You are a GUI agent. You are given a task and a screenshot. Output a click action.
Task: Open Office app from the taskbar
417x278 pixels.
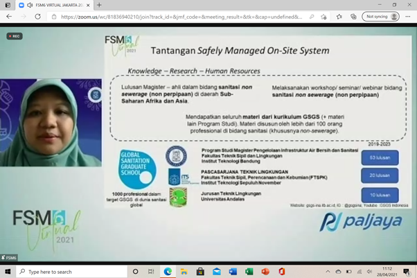pyautogui.click(x=282, y=272)
